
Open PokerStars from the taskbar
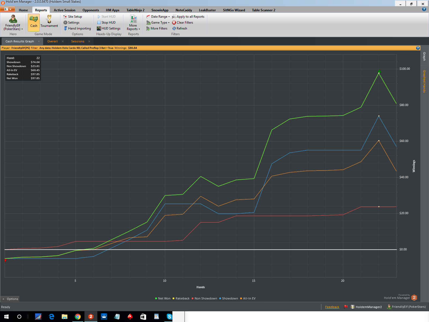130,317
